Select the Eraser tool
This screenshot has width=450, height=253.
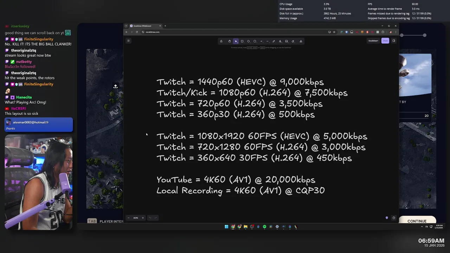coord(293,41)
